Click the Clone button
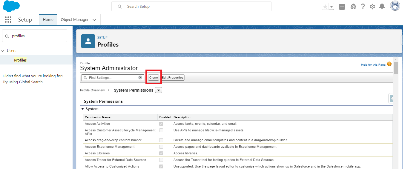This screenshot has width=405, height=169. click(154, 78)
